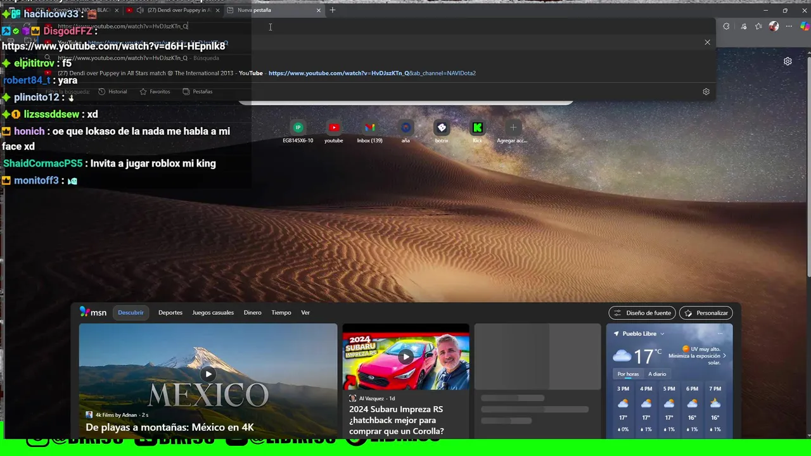
Task: Open the Kick shortcut tile
Action: tap(478, 132)
